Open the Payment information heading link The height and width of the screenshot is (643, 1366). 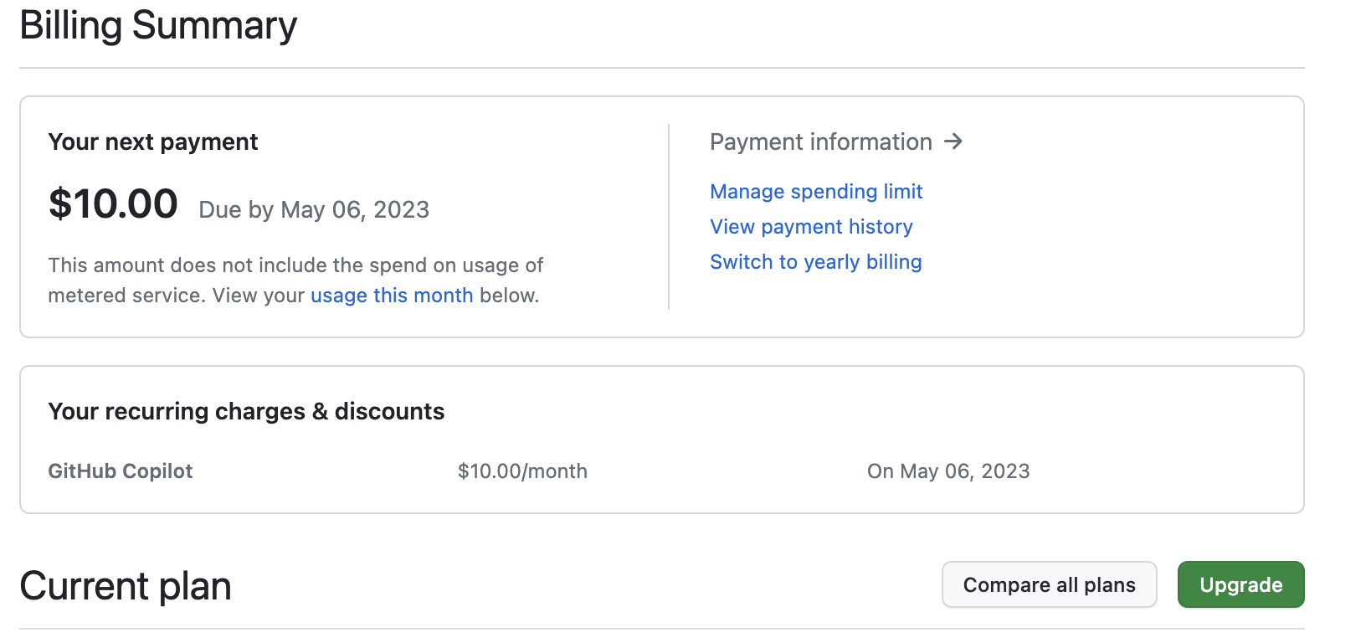click(x=820, y=141)
